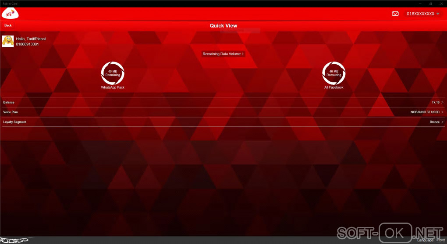The height and width of the screenshot is (244, 447).
Task: Click the All Facebook label
Action: click(334, 87)
